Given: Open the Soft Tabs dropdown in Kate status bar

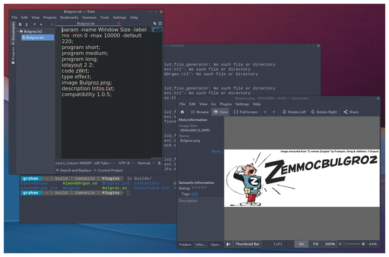Looking at the screenshot, I should coord(104,163).
